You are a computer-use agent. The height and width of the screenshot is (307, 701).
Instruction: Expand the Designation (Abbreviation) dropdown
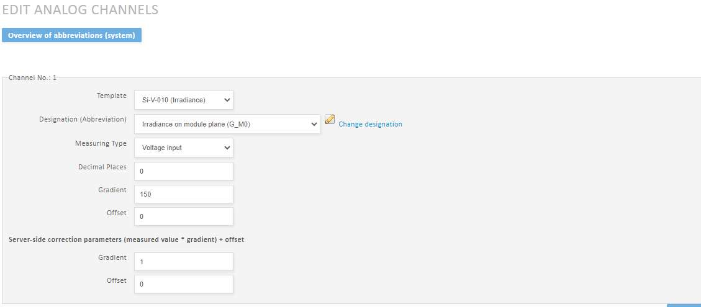point(227,124)
